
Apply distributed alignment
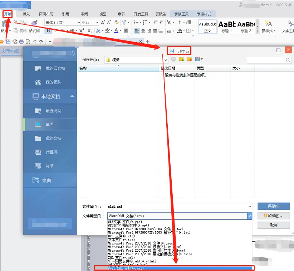[161, 31]
